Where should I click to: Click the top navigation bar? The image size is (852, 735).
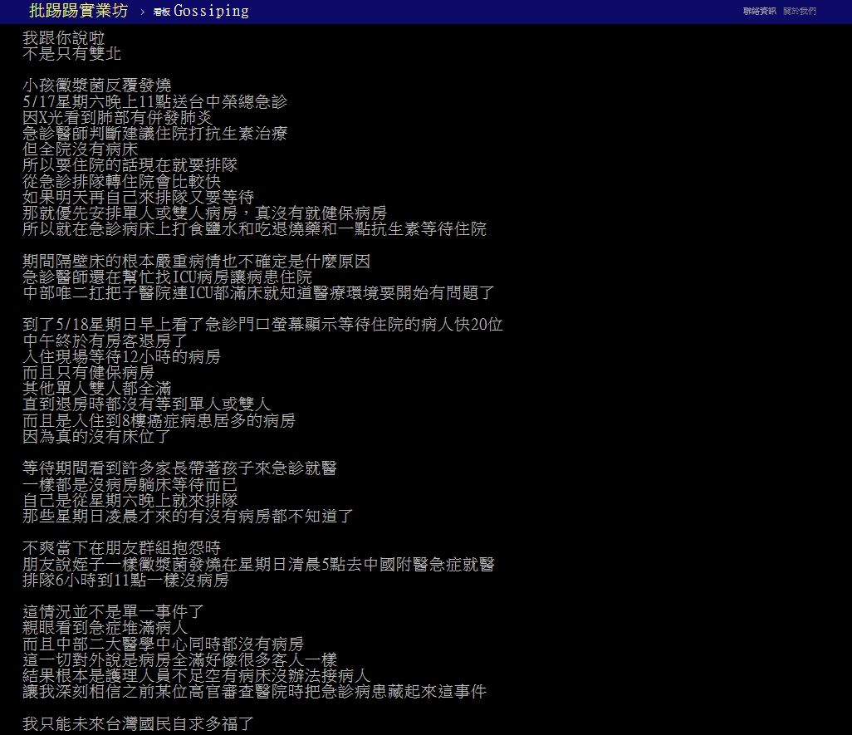coord(498,11)
